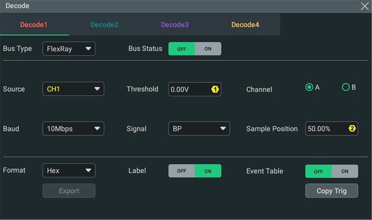The height and width of the screenshot is (220, 372).
Task: Click the Copy Trig button
Action: [x=332, y=191]
